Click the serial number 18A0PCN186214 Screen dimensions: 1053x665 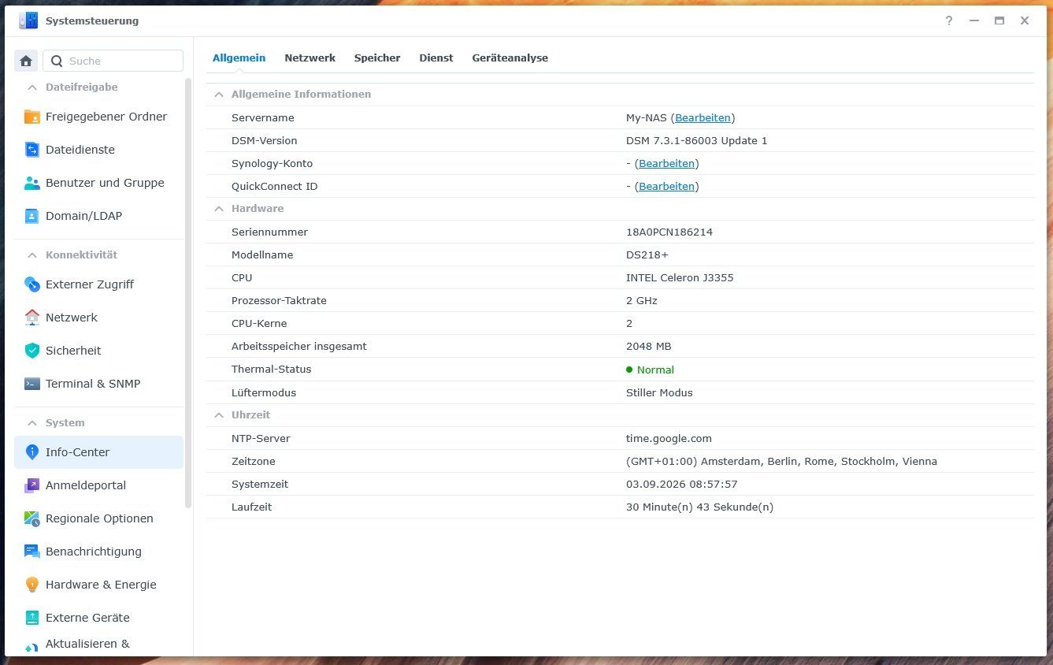669,232
